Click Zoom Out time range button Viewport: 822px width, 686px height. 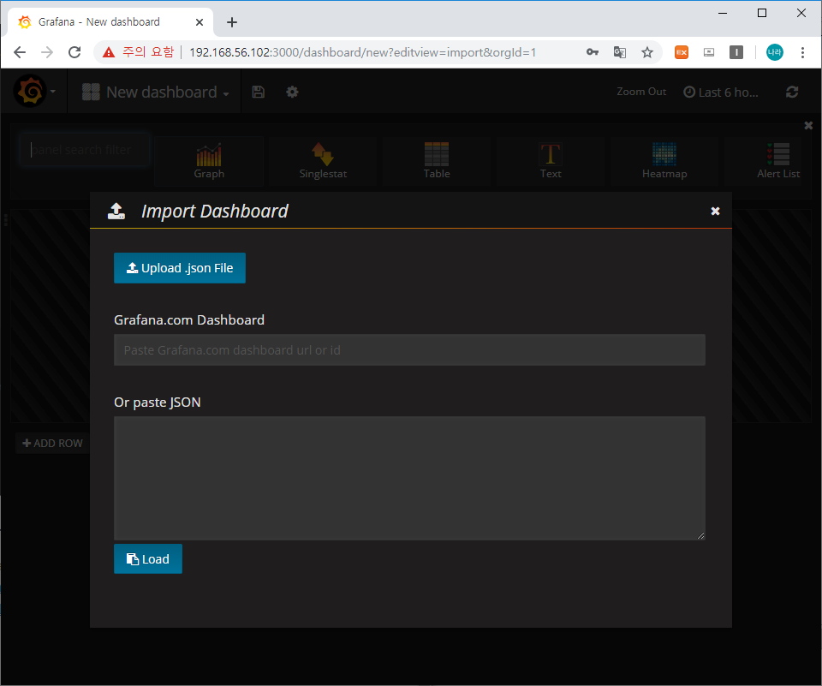(x=640, y=92)
